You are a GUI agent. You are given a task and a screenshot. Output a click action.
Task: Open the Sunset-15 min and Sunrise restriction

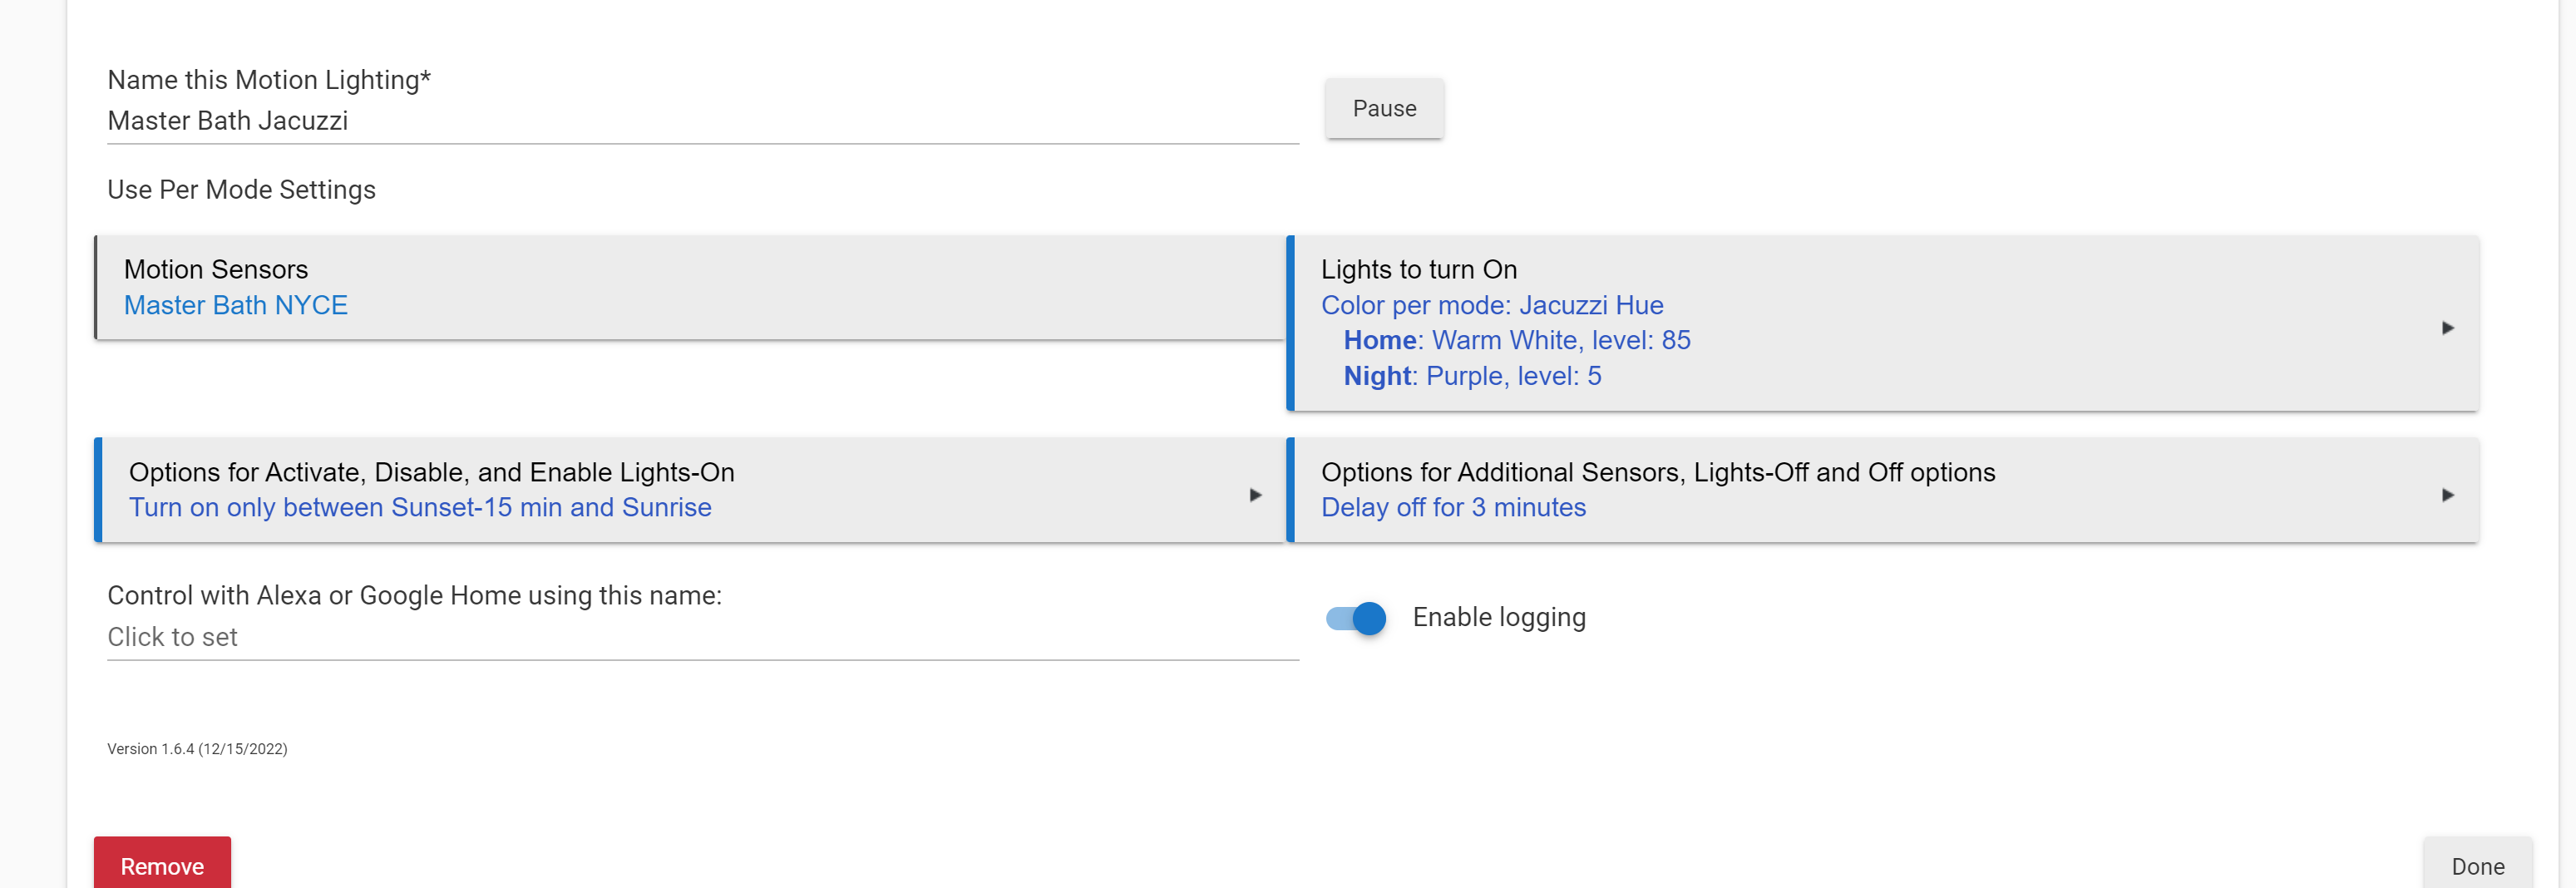pos(420,508)
